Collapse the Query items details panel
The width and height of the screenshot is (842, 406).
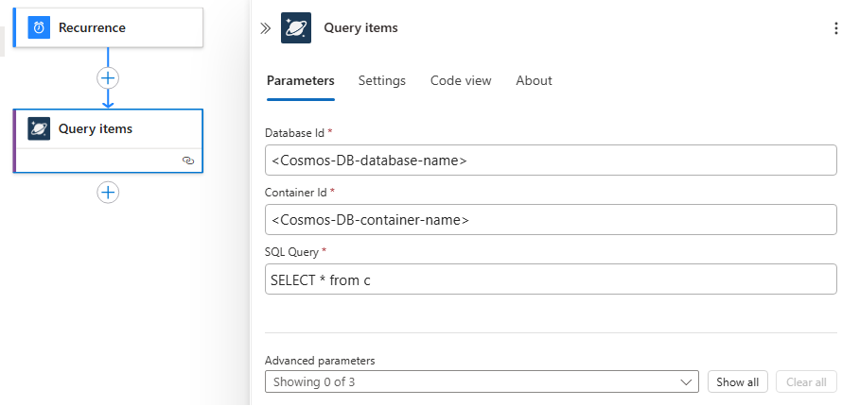[266, 28]
